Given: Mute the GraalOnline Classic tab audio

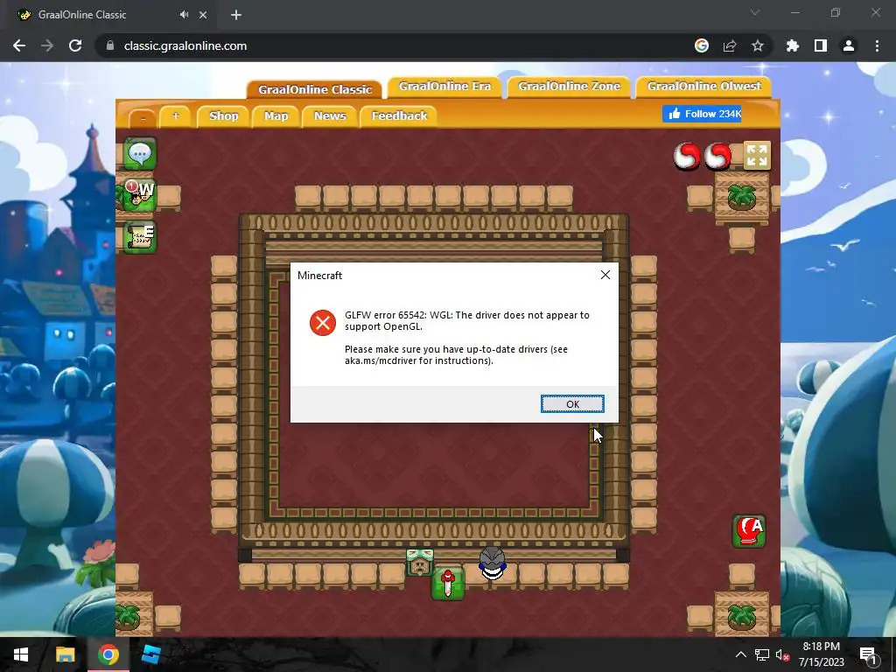Looking at the screenshot, I should (x=184, y=15).
